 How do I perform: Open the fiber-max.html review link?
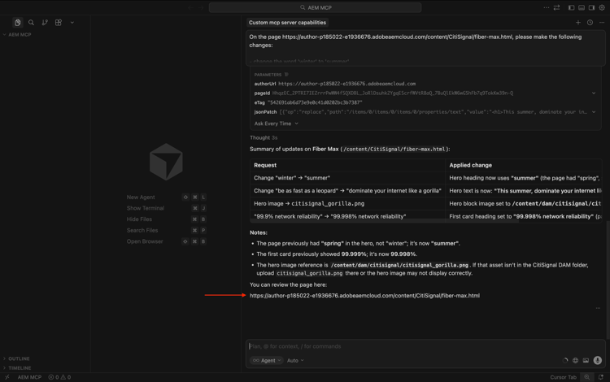(x=364, y=295)
